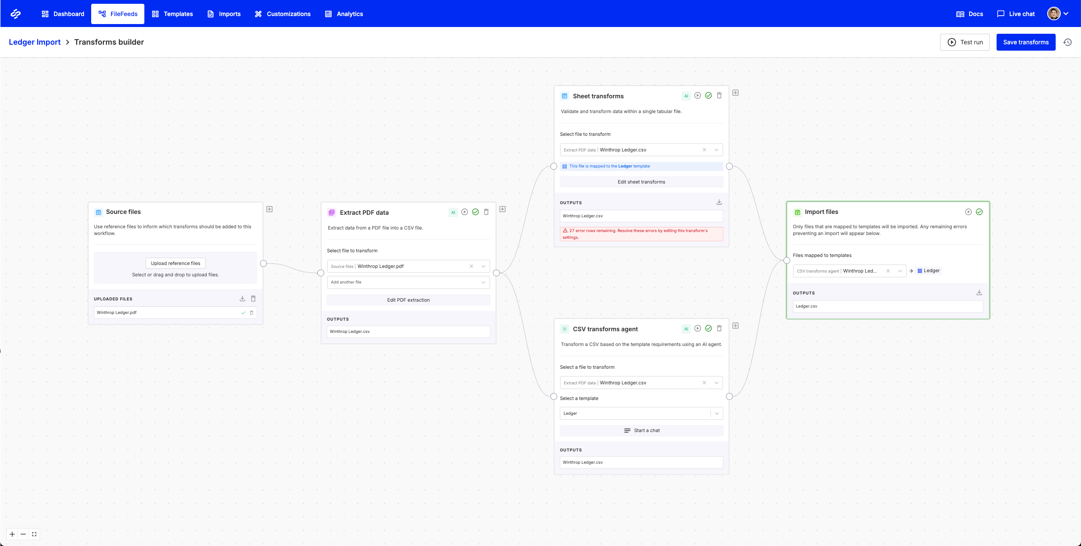This screenshot has width=1081, height=546.
Task: Click AI badge on CSV transforms agent
Action: [686, 329]
